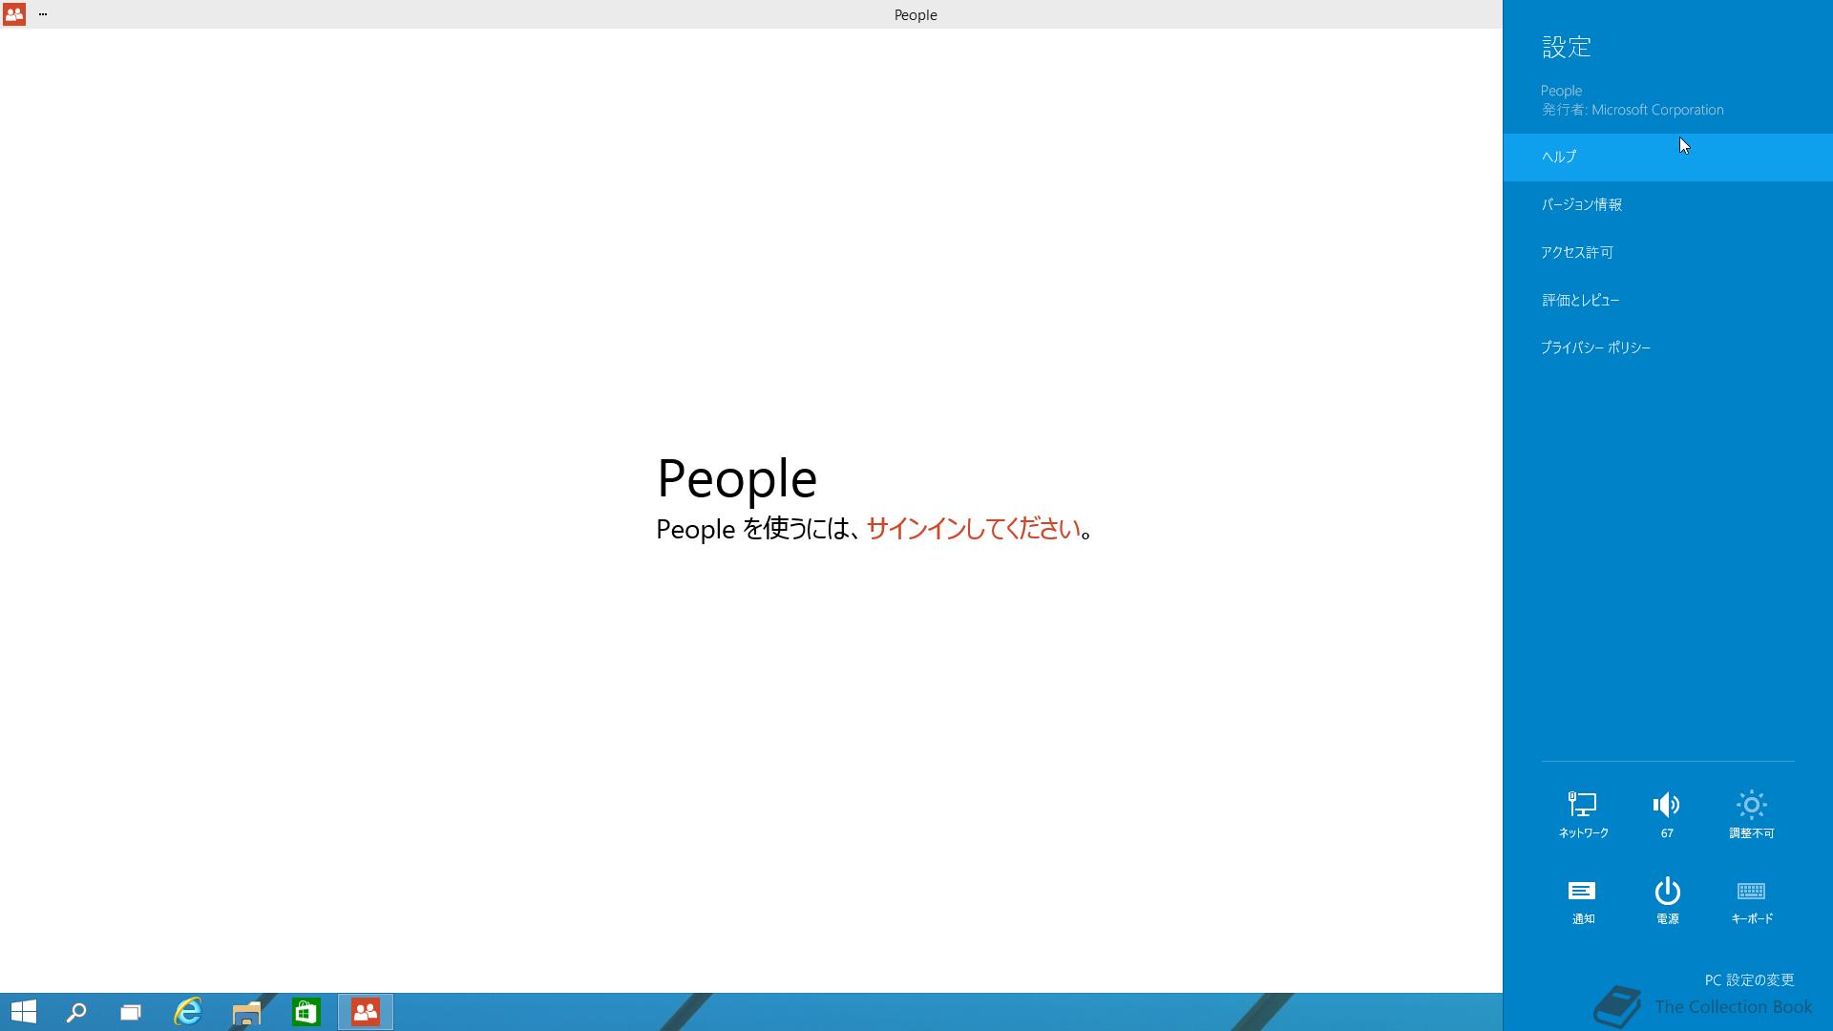Open the ヘルプ settings entry

pos(1559,157)
